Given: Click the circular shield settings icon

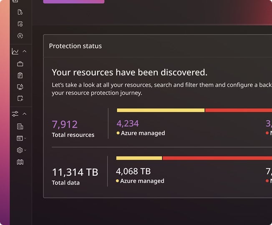Looking at the screenshot, I should point(20,36).
